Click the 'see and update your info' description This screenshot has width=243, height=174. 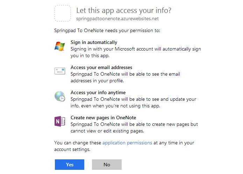coord(134,103)
